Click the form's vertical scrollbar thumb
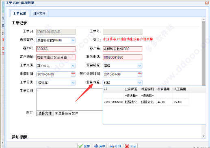 pyautogui.click(x=204, y=54)
